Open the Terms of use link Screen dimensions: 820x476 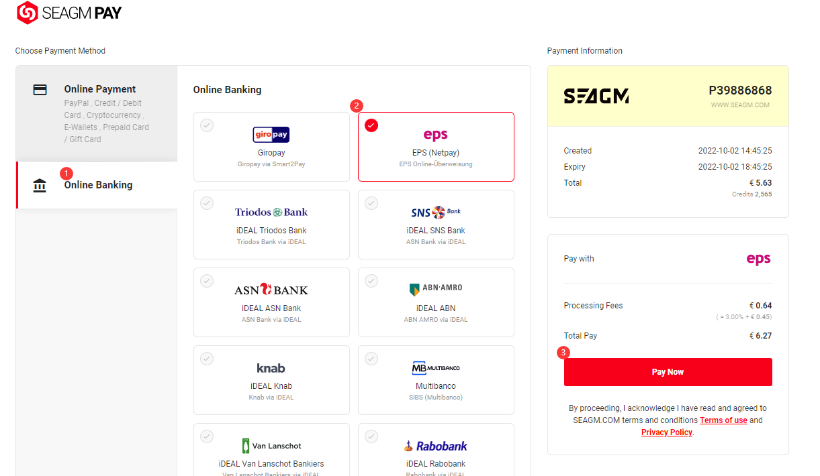click(x=723, y=420)
